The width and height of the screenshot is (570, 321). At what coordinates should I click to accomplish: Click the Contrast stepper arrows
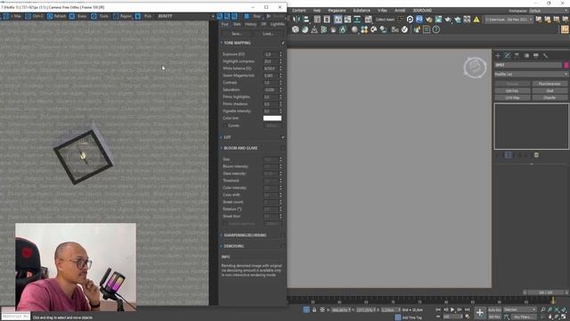pyautogui.click(x=281, y=83)
